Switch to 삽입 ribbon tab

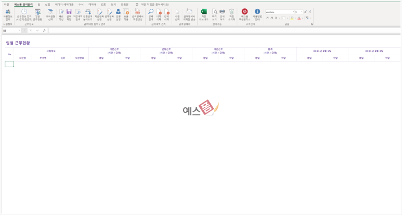[47, 4]
